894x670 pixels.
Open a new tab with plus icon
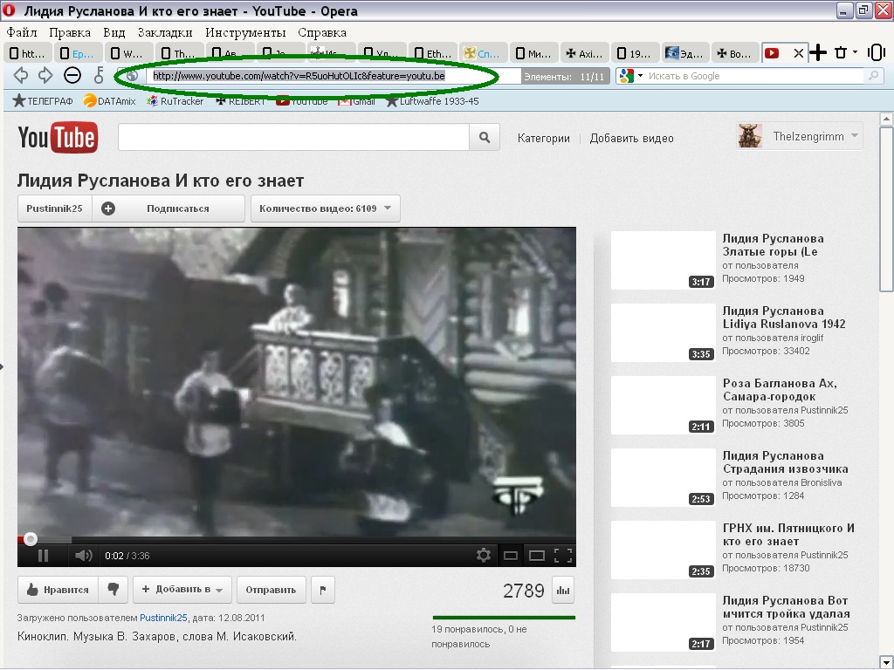click(818, 53)
